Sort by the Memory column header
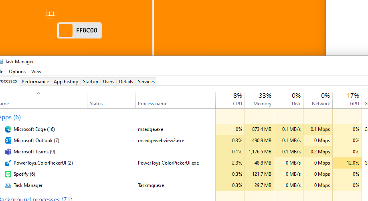The width and height of the screenshot is (368, 201). [259, 100]
